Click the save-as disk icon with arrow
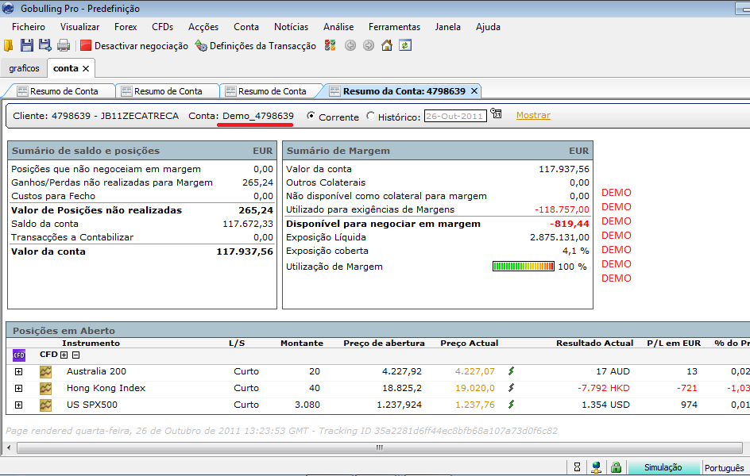This screenshot has height=476, width=750. pyautogui.click(x=45, y=45)
